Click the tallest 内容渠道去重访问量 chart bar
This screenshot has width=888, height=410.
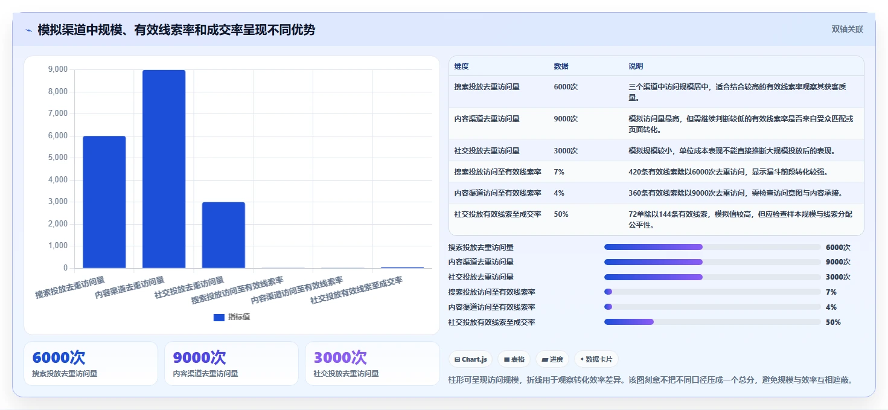coord(164,169)
